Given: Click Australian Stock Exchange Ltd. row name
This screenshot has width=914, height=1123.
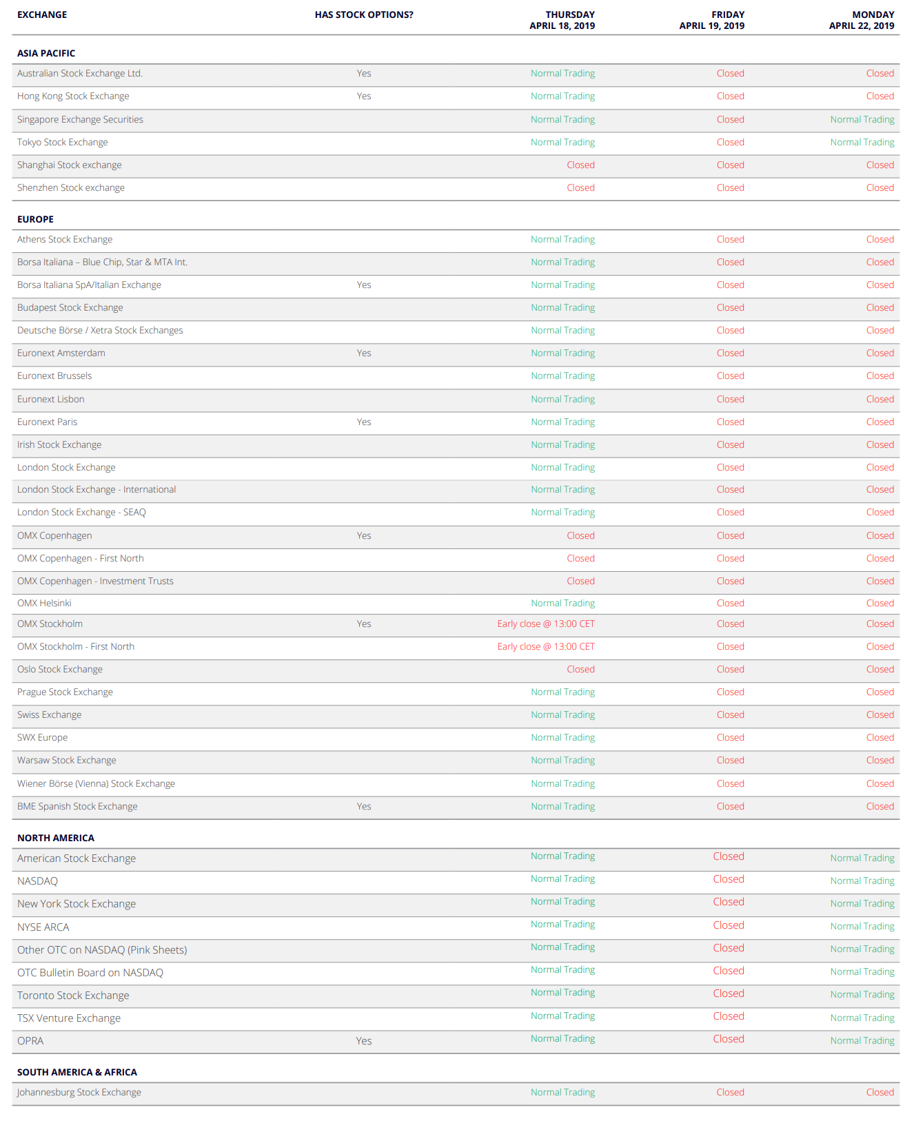Looking at the screenshot, I should click(x=80, y=73).
